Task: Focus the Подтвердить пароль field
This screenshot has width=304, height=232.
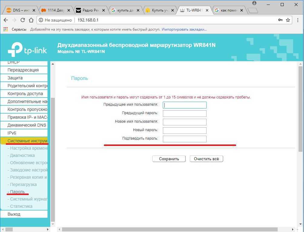Action: (185, 139)
